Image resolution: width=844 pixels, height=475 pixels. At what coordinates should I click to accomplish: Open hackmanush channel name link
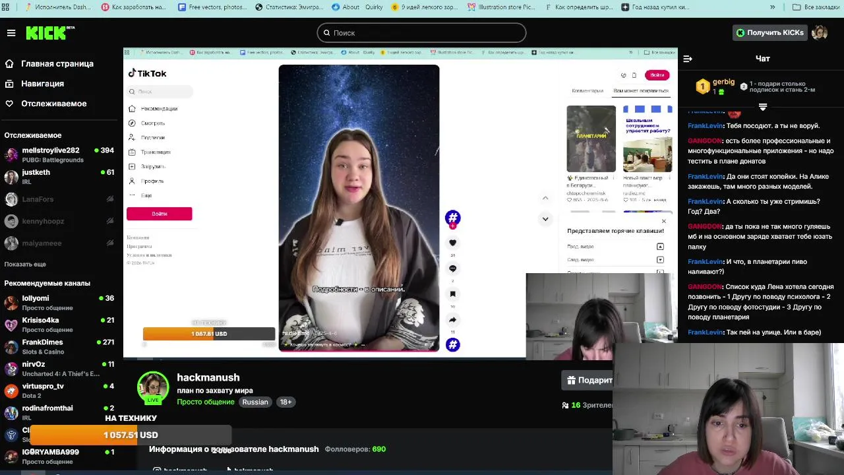coord(208,377)
